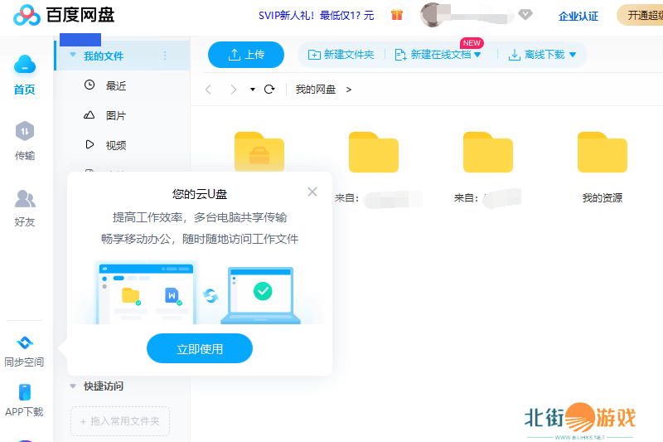Open the 首页 home cloud icon
This screenshot has width=663, height=442.
pyautogui.click(x=25, y=65)
